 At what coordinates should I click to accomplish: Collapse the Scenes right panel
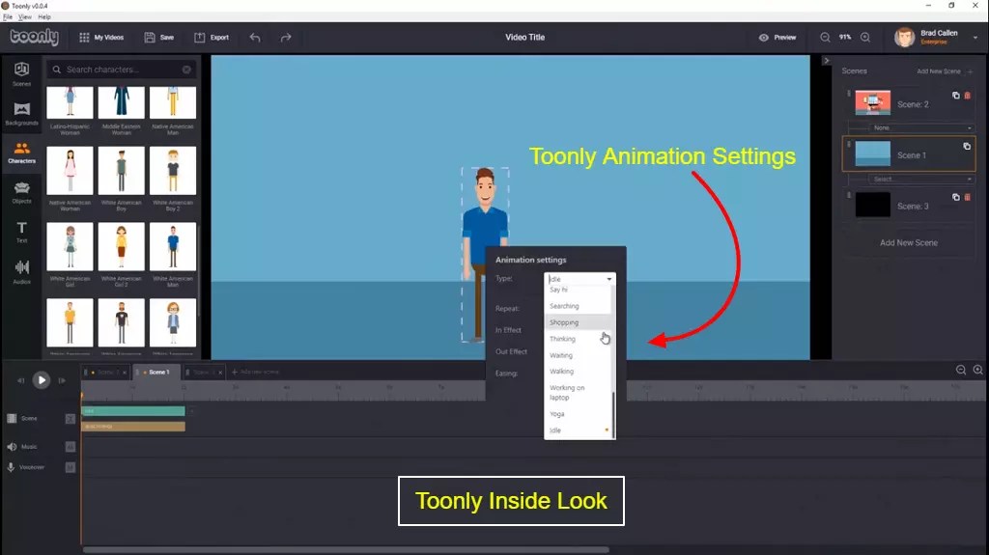click(827, 61)
